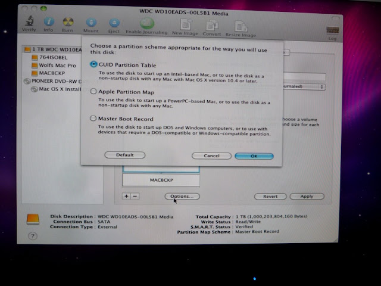Select the Wolfs Mac Pro volume
This screenshot has height=286, width=381.
54,65
